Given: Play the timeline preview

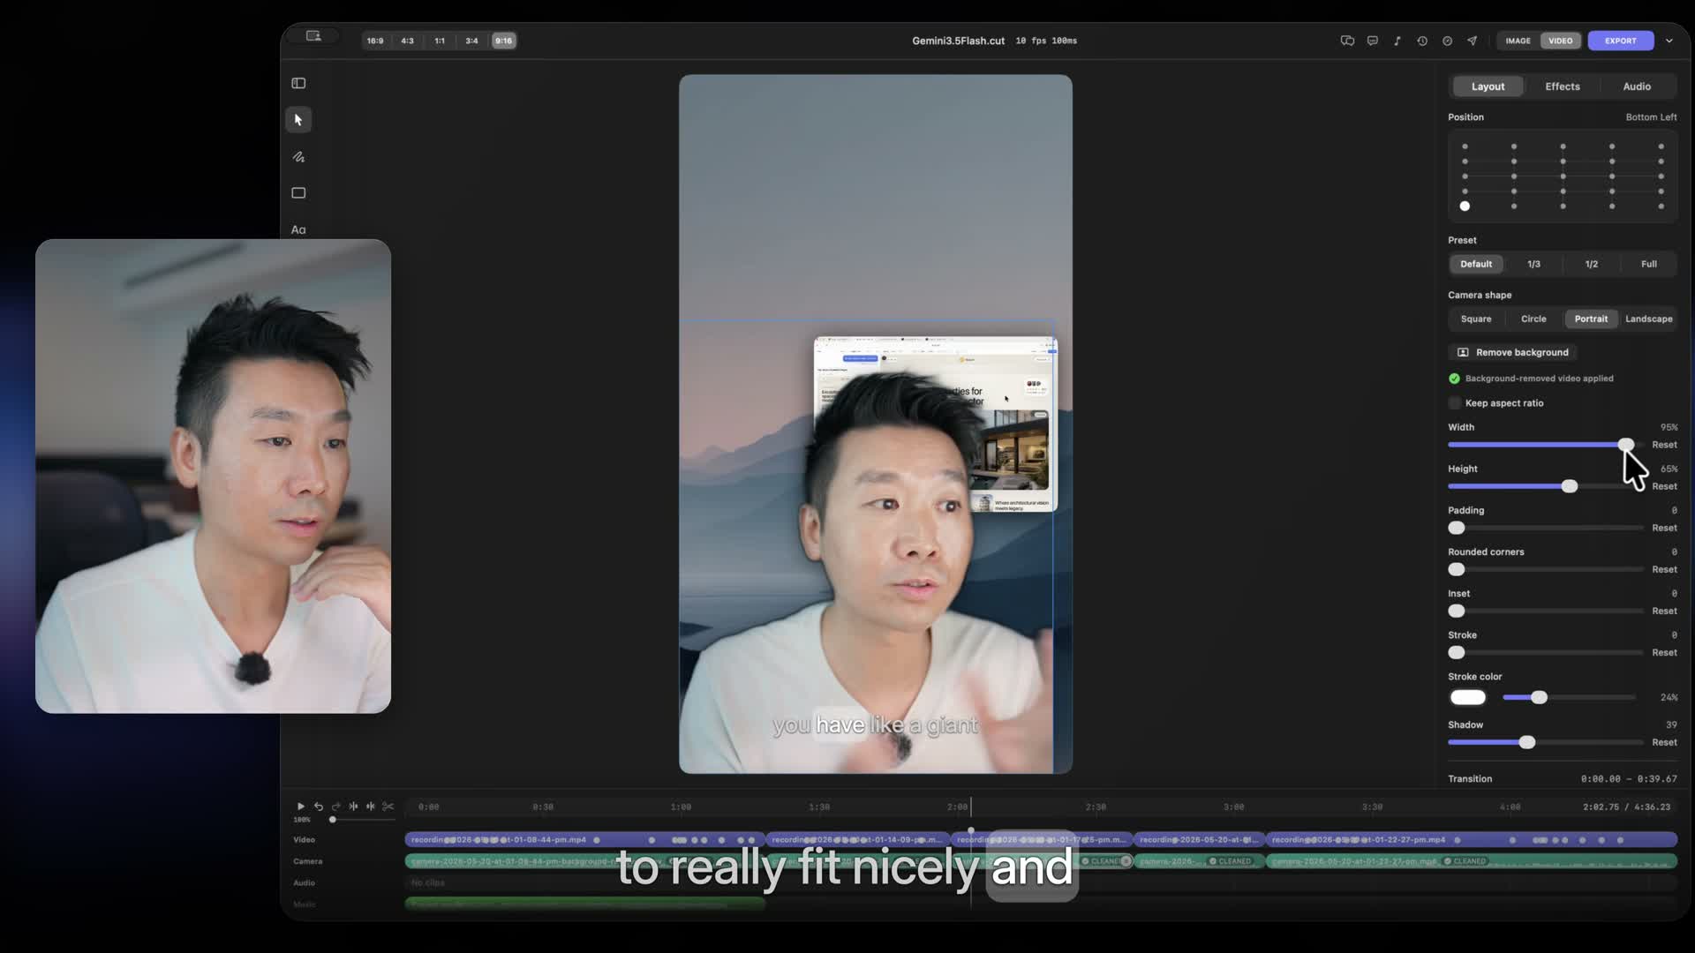Looking at the screenshot, I should 300,807.
